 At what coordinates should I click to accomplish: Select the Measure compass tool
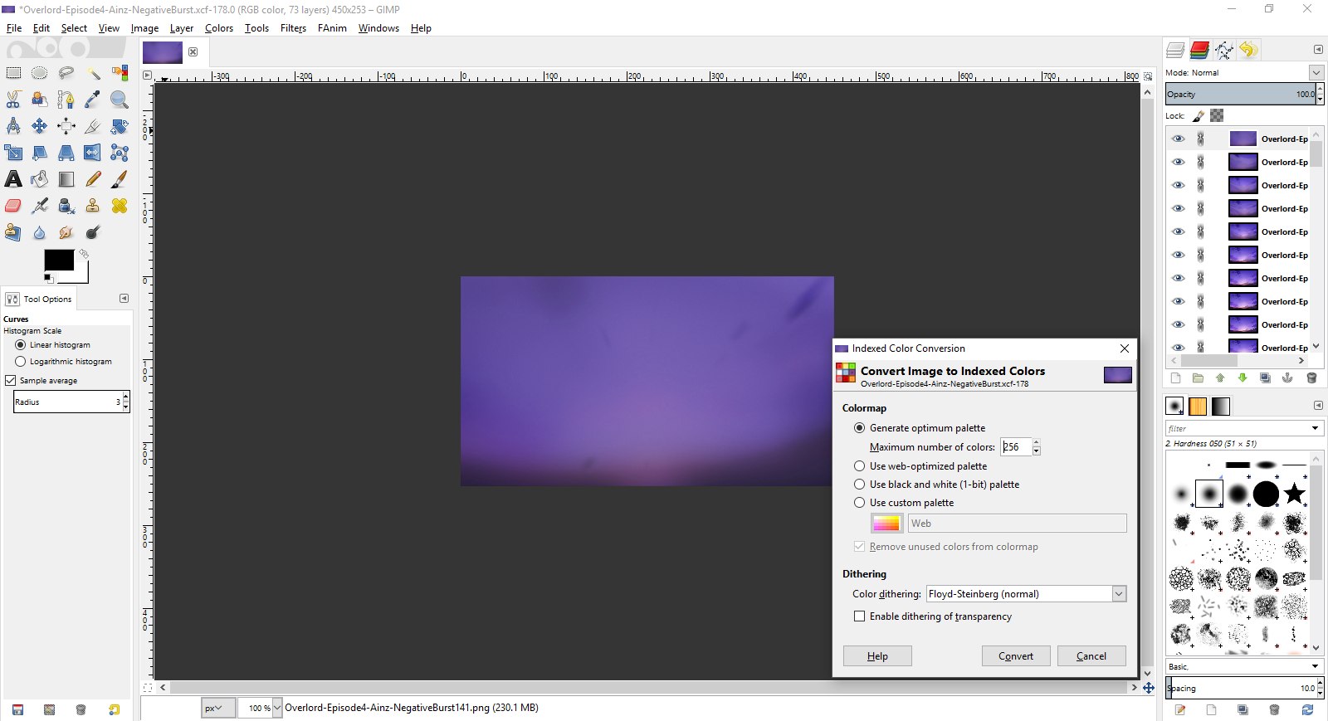pyautogui.click(x=13, y=126)
